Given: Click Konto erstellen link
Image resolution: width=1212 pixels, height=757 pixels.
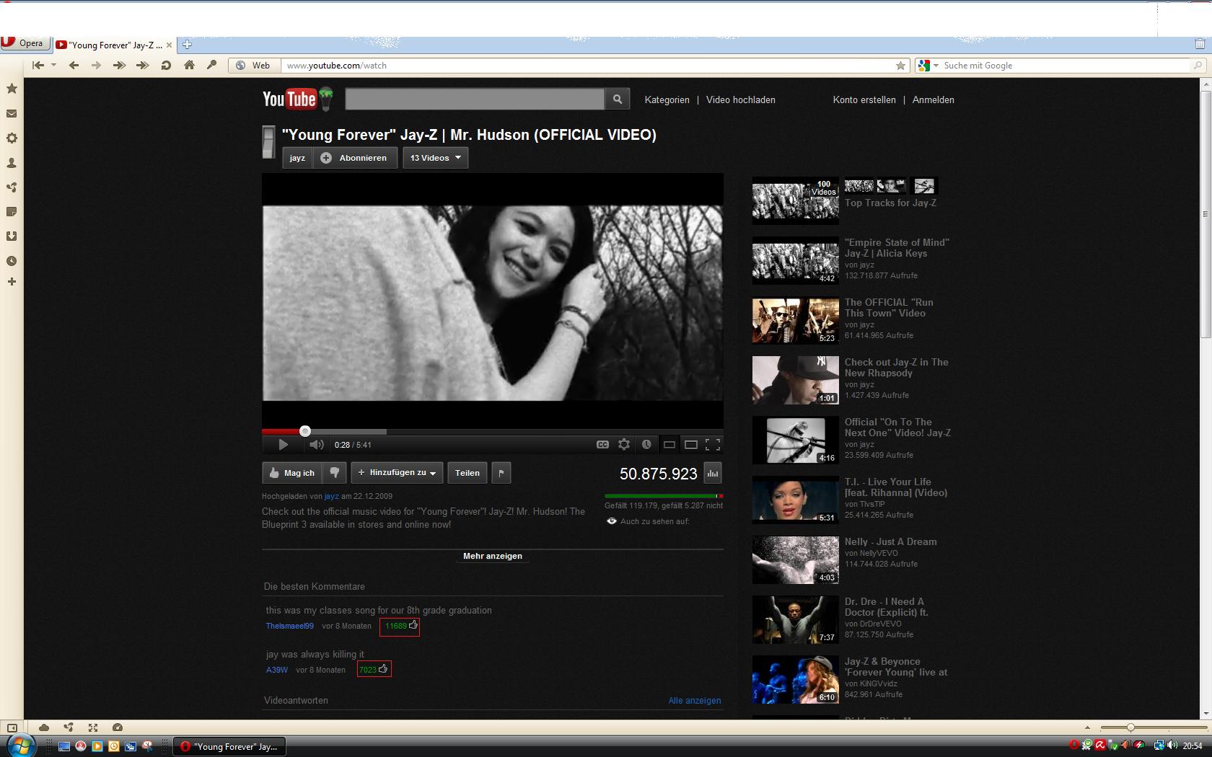Looking at the screenshot, I should pos(864,100).
